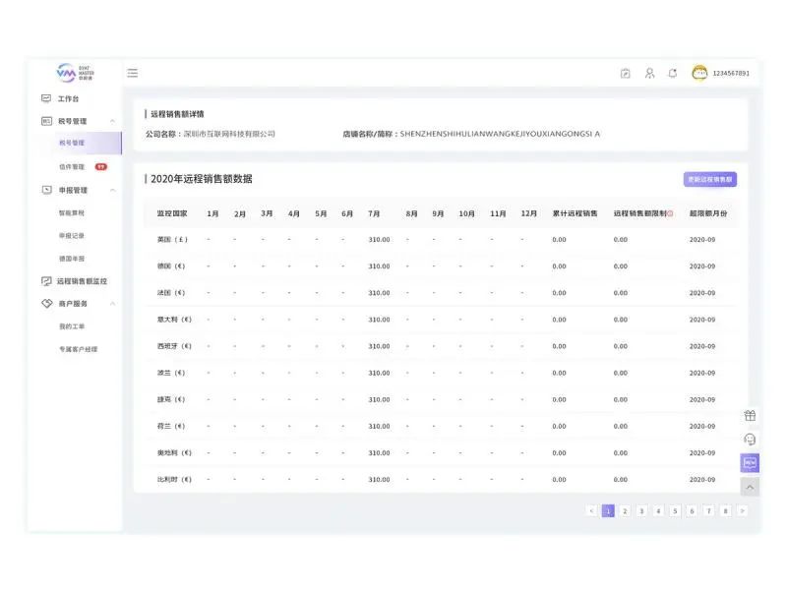Open the notification bell icon
Image resolution: width=787 pixels, height=590 pixels.
[672, 73]
